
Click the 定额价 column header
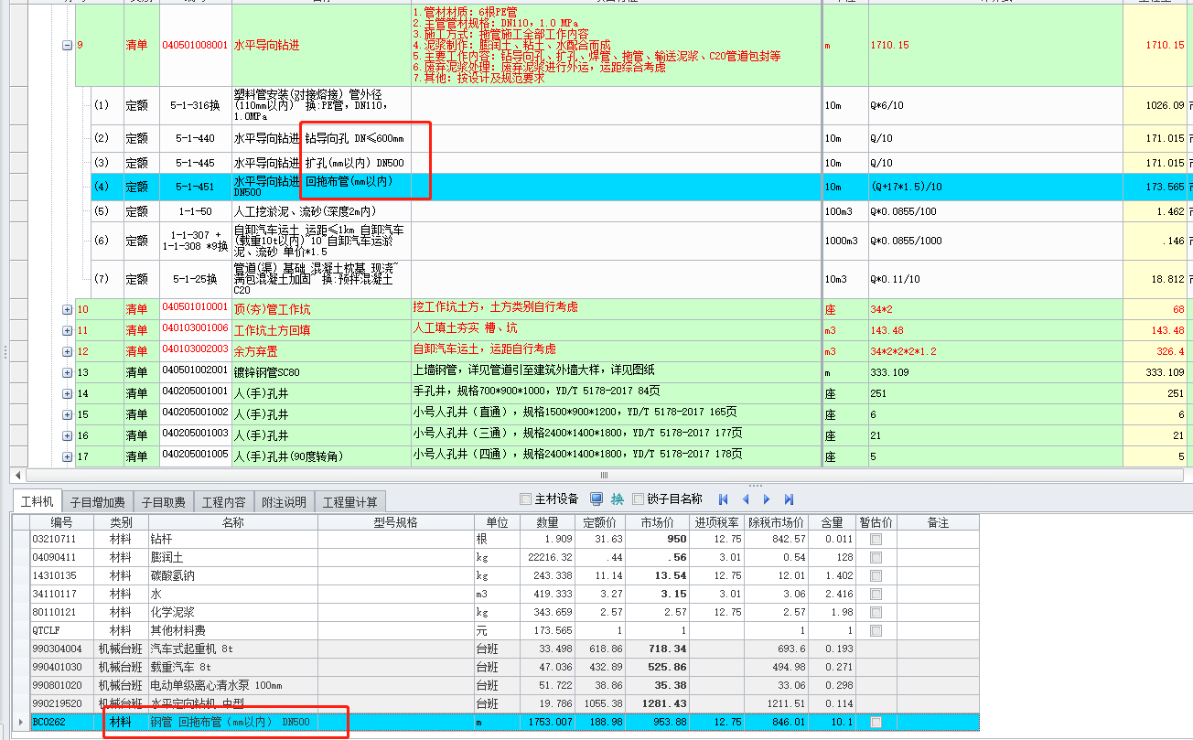point(601,522)
